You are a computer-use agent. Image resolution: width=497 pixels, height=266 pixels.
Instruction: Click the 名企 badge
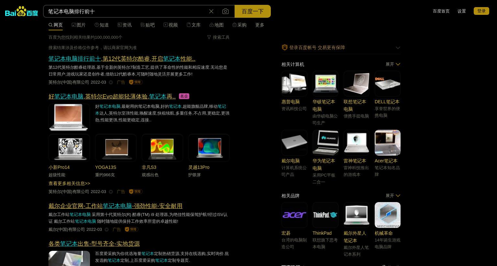(x=184, y=96)
